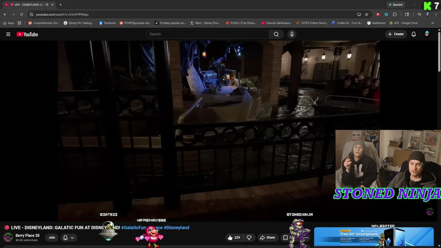The height and width of the screenshot is (248, 441).
Task: Click the Gemini button
Action: tap(395, 4)
